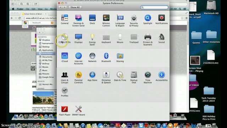The image size is (227, 128).
Task: Open the Apple menu
Action: point(13,9)
